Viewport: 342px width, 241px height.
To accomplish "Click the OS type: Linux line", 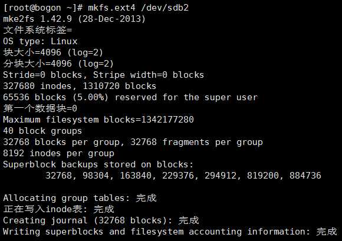I will coord(40,41).
